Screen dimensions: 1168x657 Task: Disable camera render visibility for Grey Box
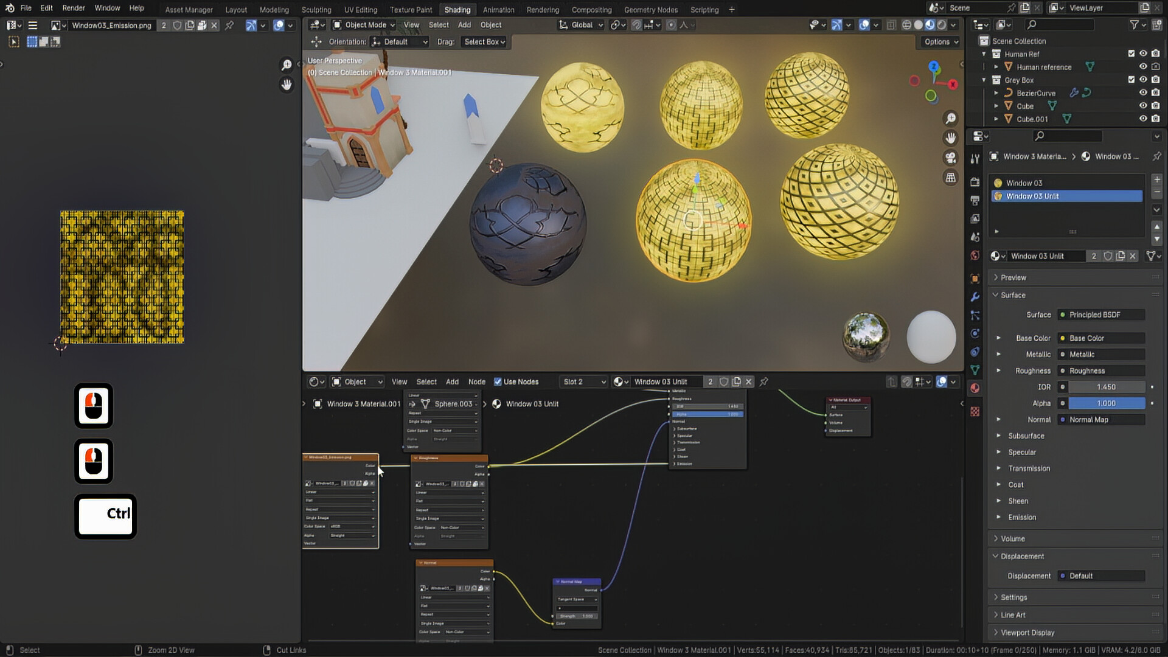pos(1155,80)
